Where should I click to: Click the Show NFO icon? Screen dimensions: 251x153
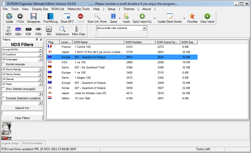(67, 16)
